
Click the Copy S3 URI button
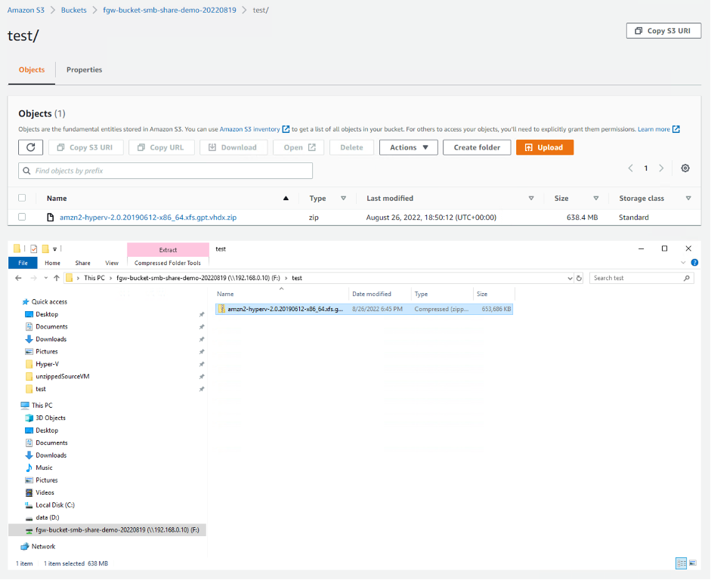tap(663, 30)
